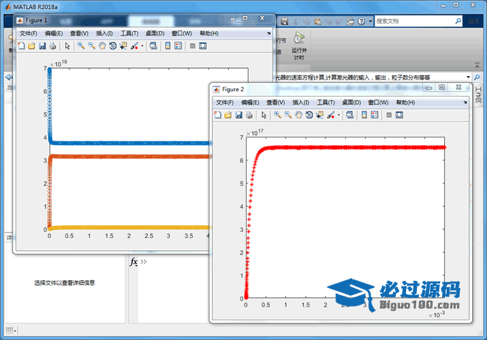The image size is (487, 340).
Task: Save figure icon in Figure 2 toolbar
Action: [x=238, y=116]
